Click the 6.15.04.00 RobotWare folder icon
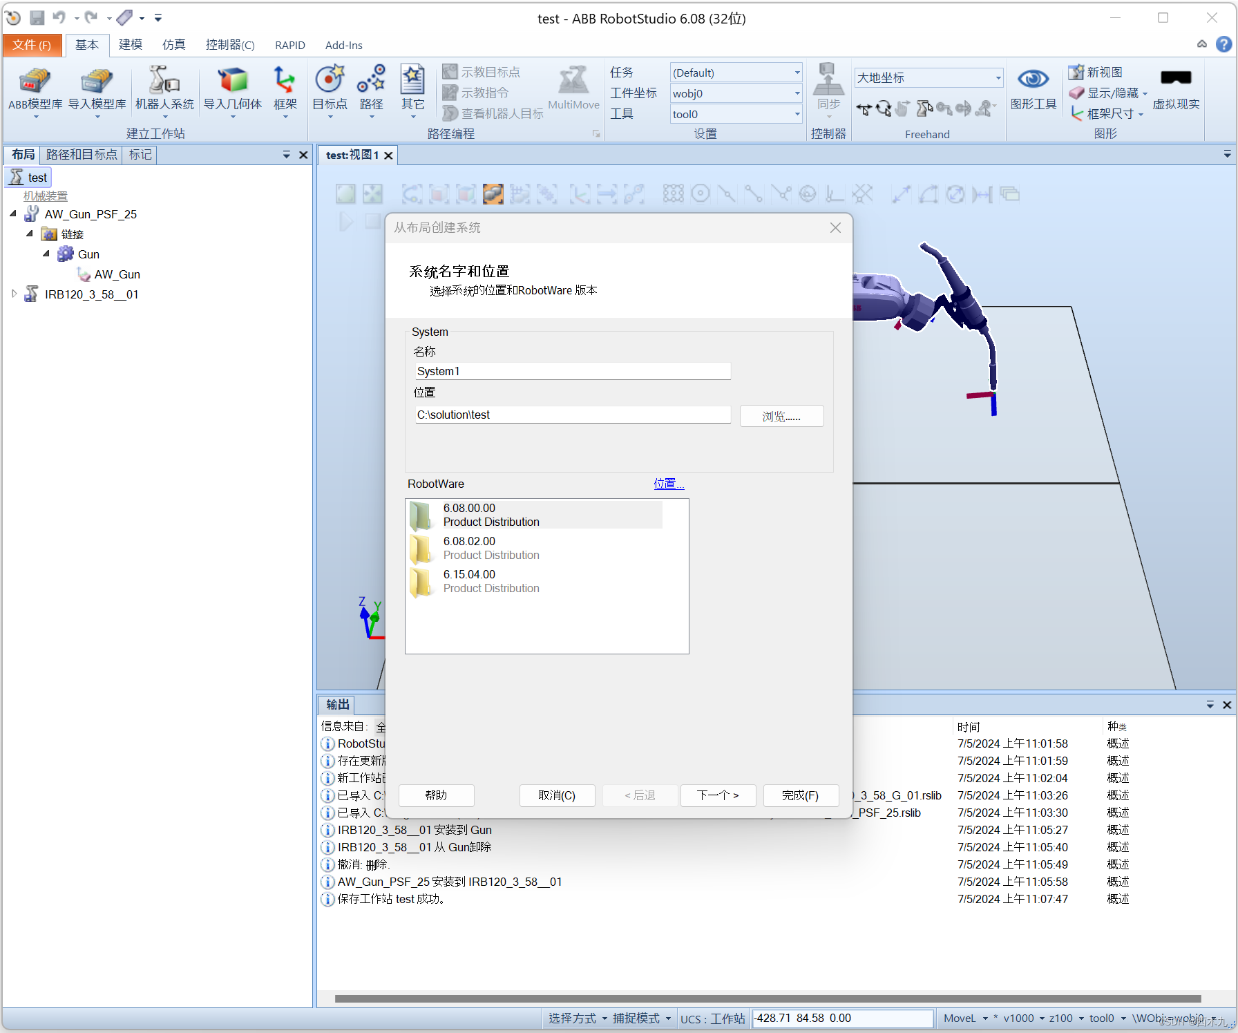The width and height of the screenshot is (1238, 1033). [421, 581]
